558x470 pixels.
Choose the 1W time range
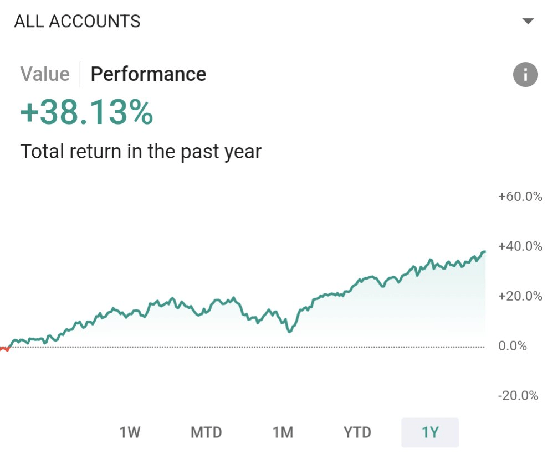coord(130,432)
